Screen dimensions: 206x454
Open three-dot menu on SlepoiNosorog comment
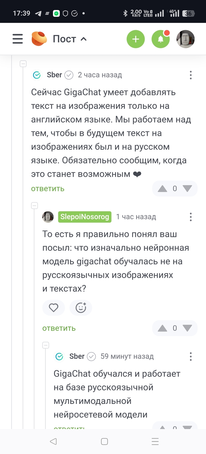click(191, 217)
